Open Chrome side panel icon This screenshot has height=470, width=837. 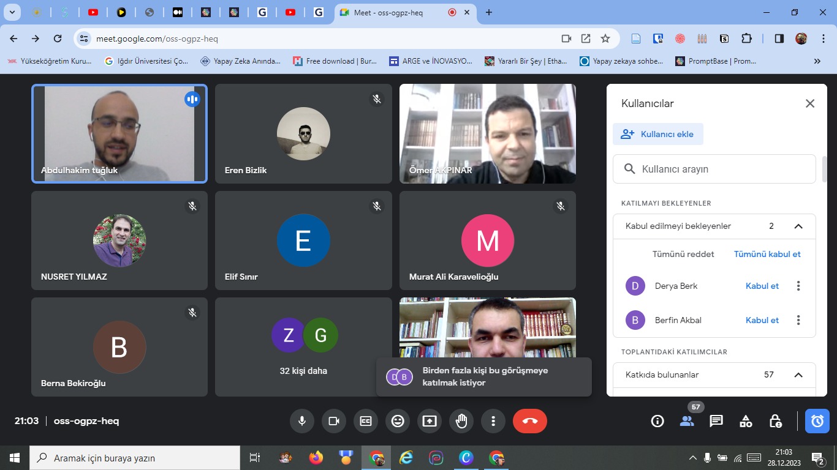(779, 39)
